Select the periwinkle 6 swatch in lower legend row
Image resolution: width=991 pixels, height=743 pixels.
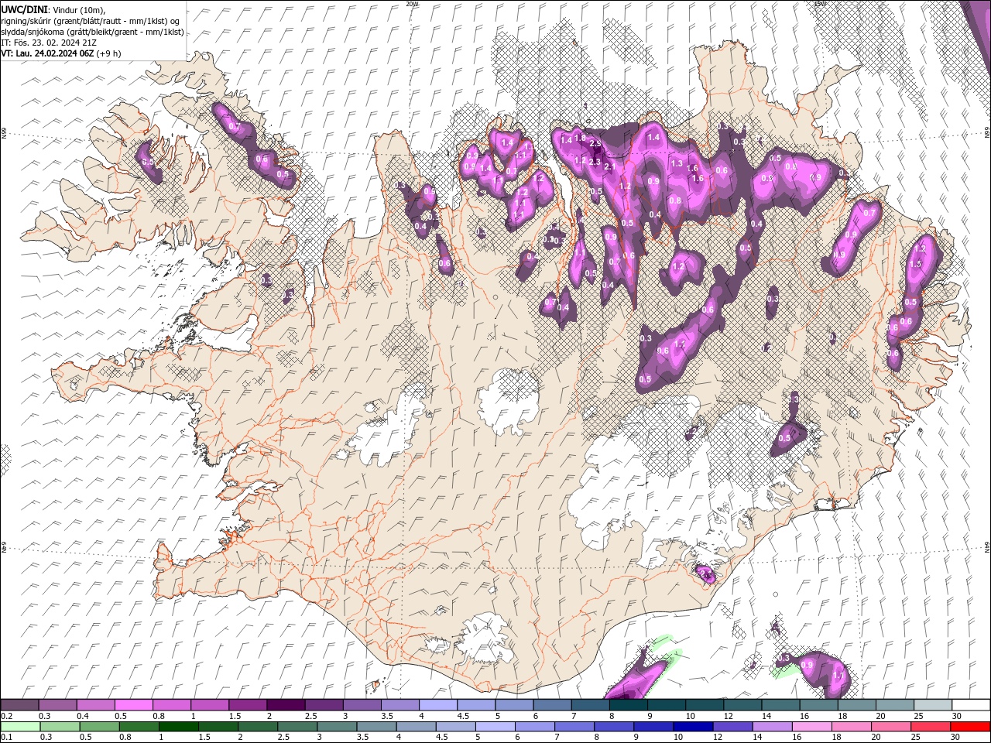(534, 727)
